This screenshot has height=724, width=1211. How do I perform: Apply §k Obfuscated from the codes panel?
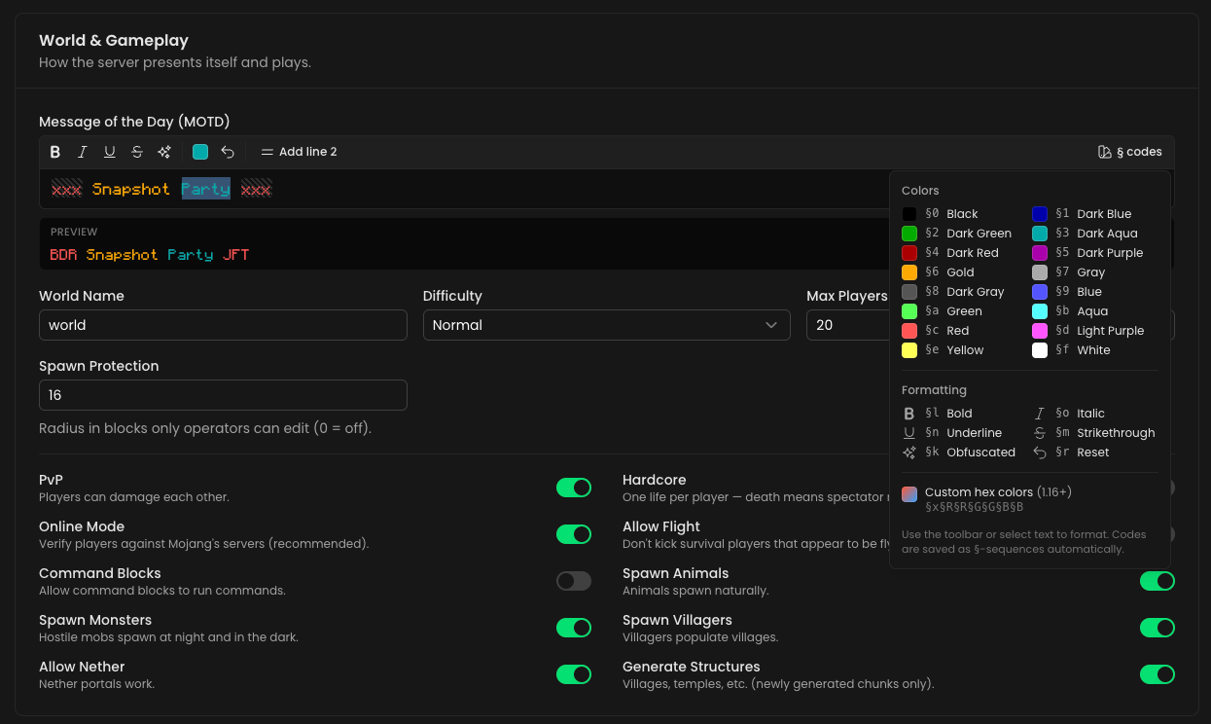pyautogui.click(x=958, y=452)
